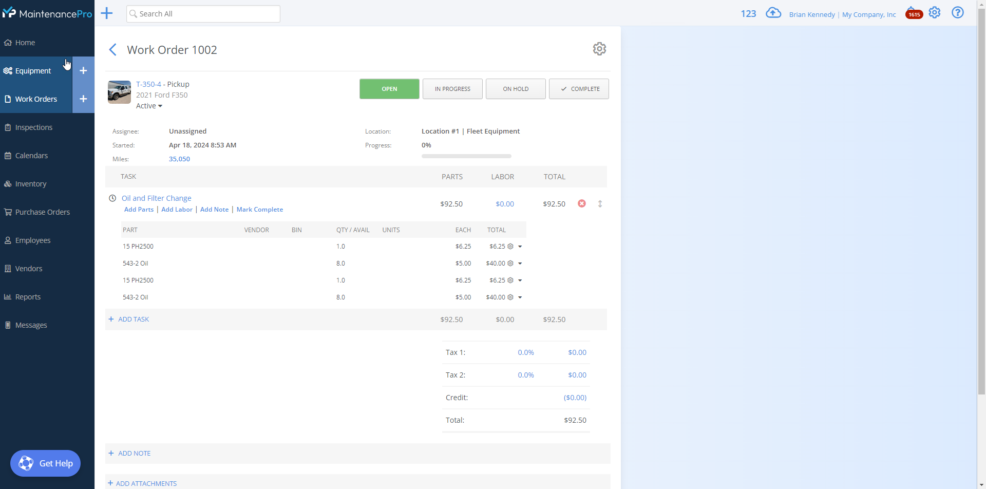Set status to On Hold

tap(516, 89)
